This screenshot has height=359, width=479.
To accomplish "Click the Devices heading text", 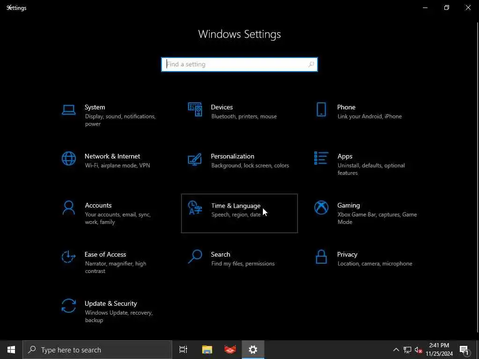I will pos(222,107).
